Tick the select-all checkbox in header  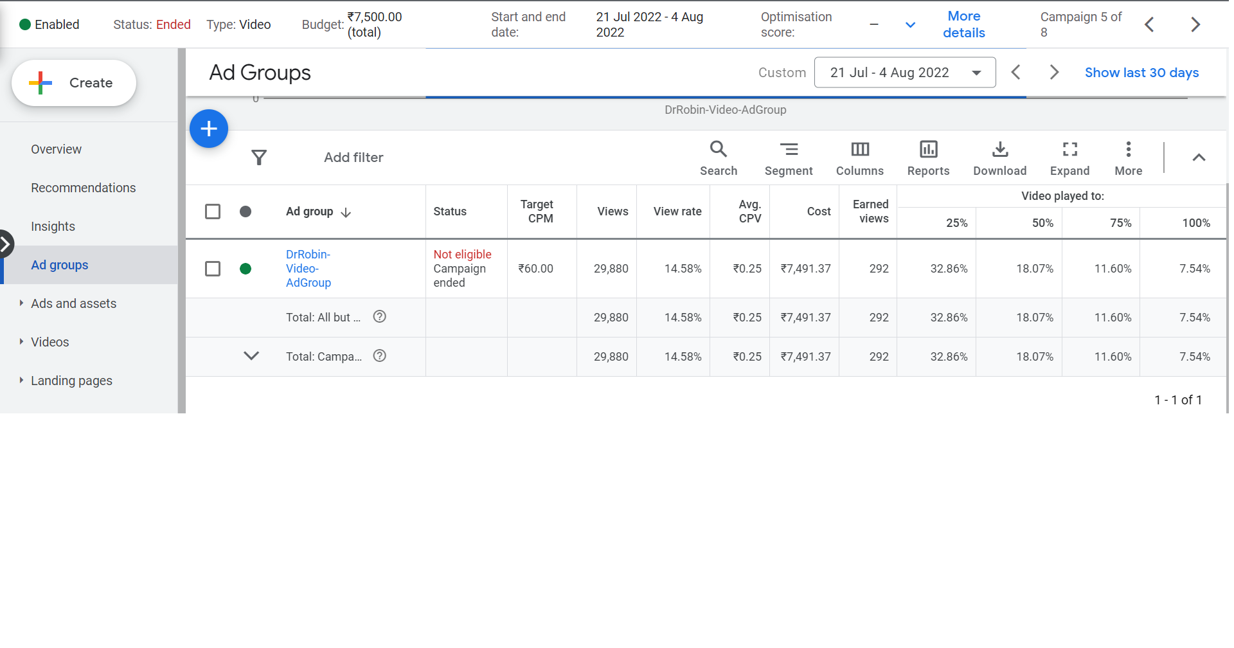click(x=213, y=212)
